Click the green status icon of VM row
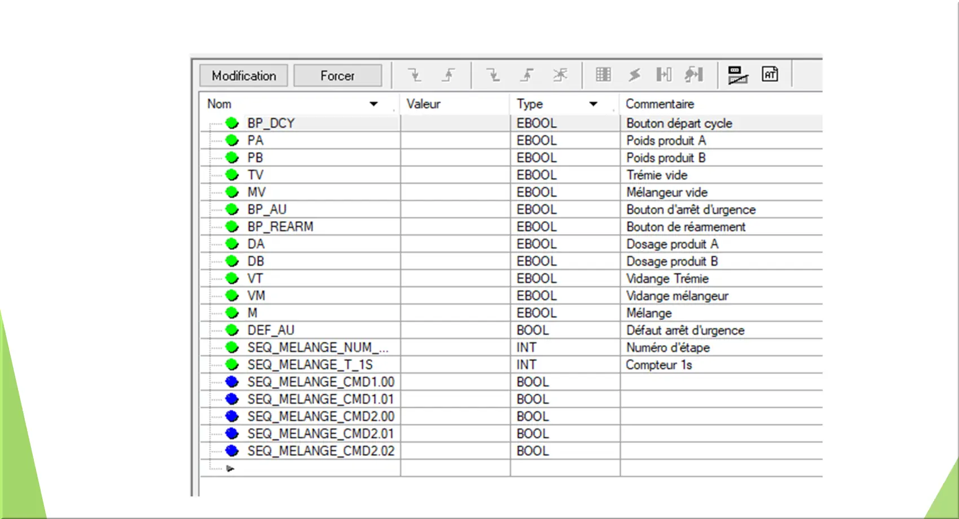 (x=232, y=296)
